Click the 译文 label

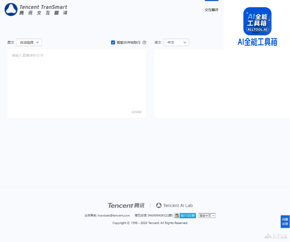click(158, 42)
